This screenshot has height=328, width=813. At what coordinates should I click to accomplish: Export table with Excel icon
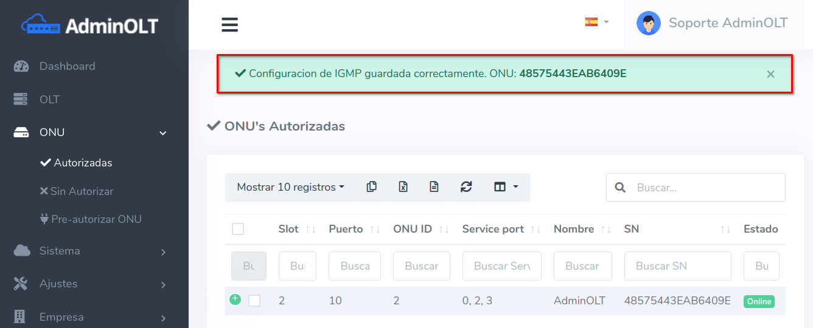coord(403,187)
